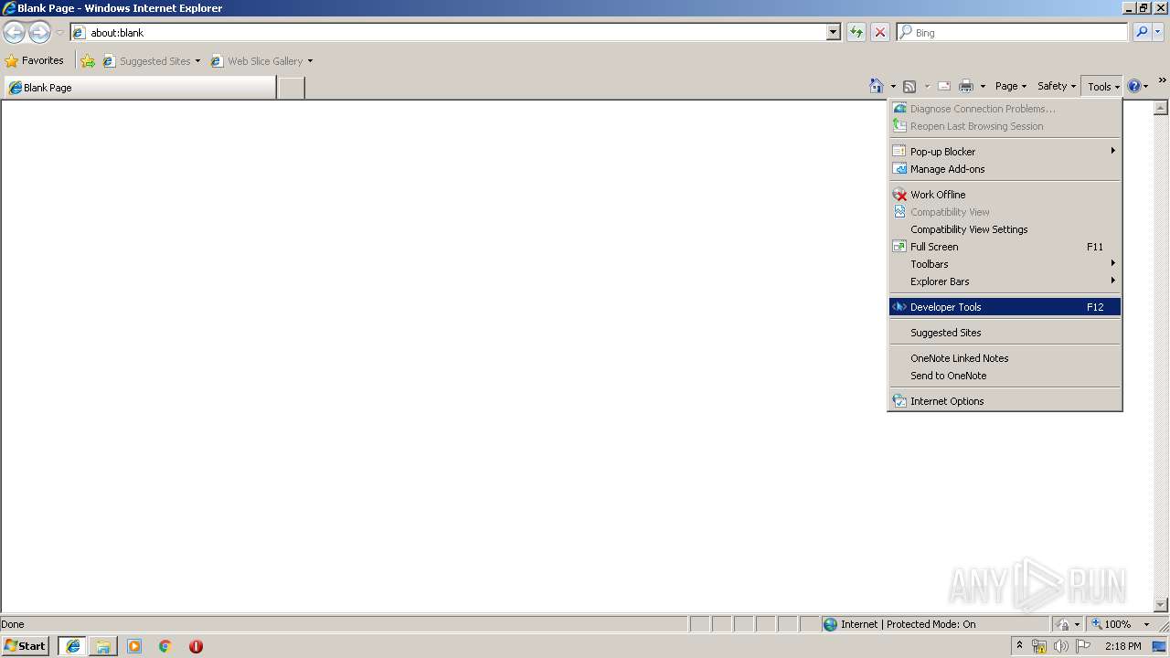Expand the Print options dropdown arrow

pyautogui.click(x=983, y=87)
